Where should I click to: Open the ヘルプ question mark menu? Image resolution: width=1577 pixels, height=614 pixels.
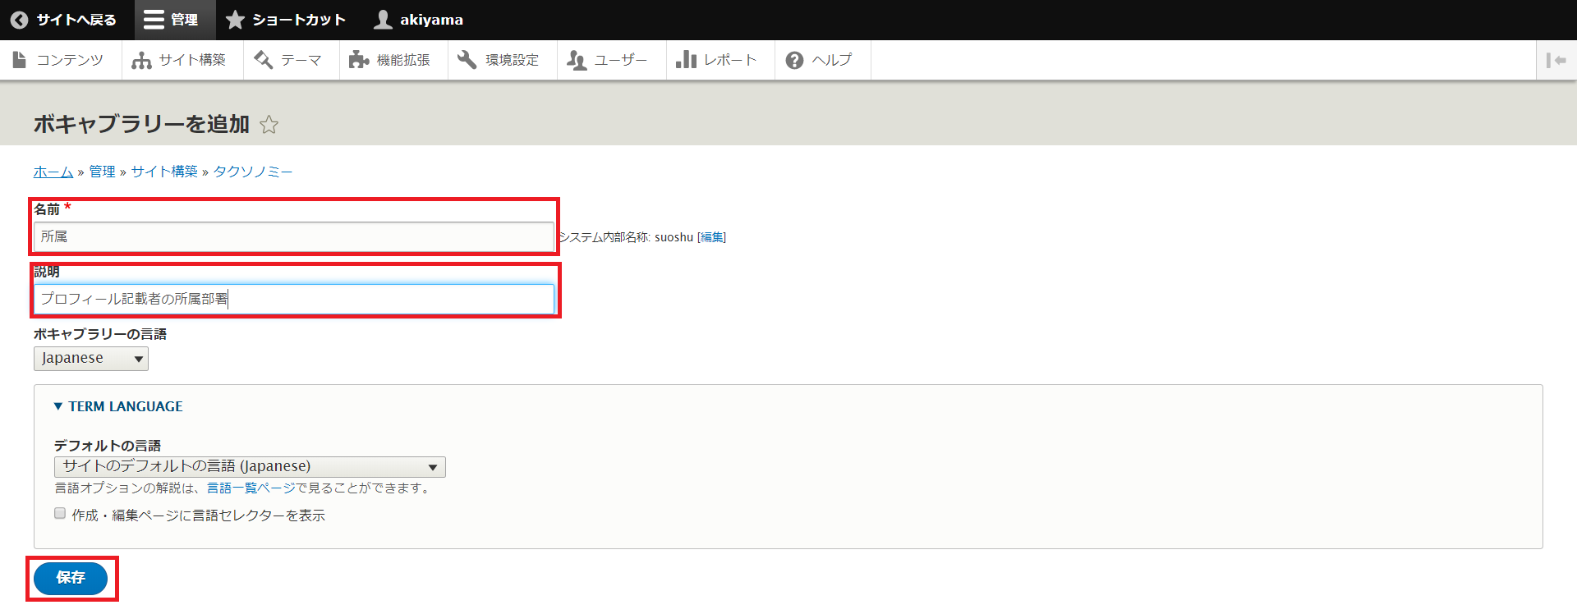821,60
